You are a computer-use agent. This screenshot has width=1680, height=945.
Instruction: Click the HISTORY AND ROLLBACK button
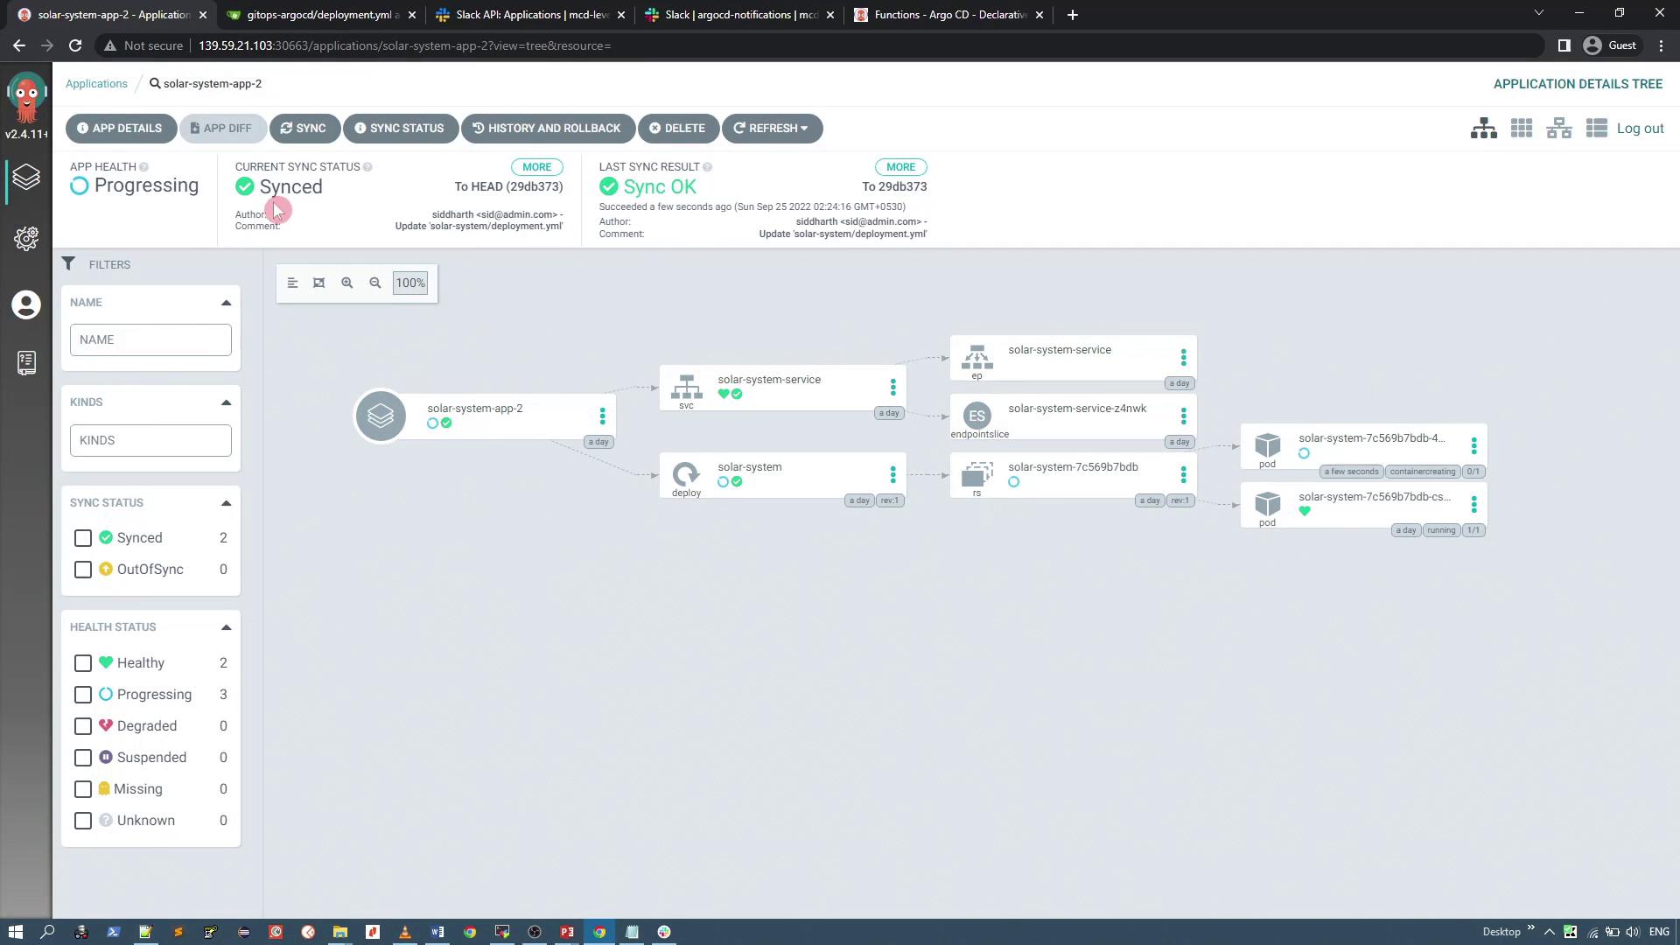pyautogui.click(x=548, y=129)
